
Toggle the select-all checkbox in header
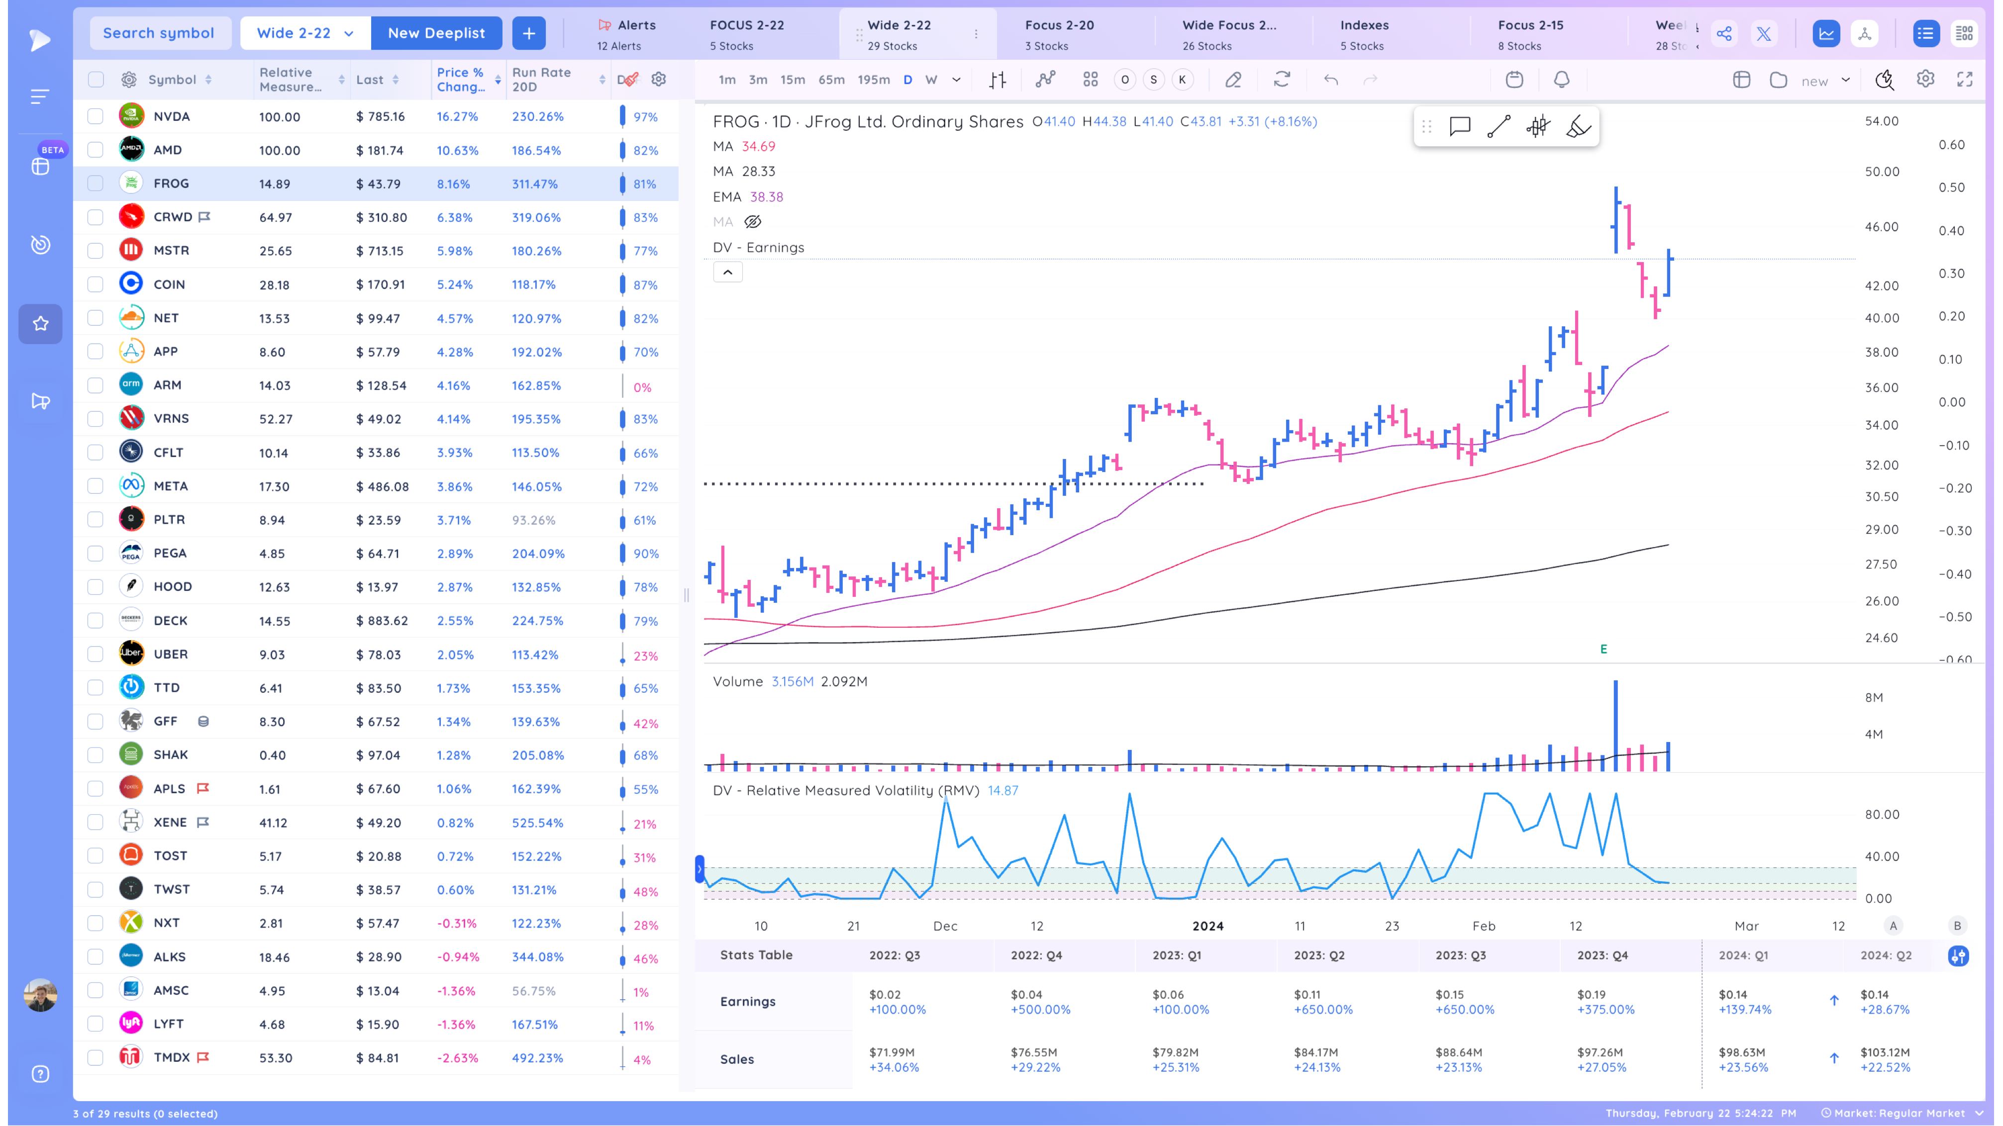95,79
